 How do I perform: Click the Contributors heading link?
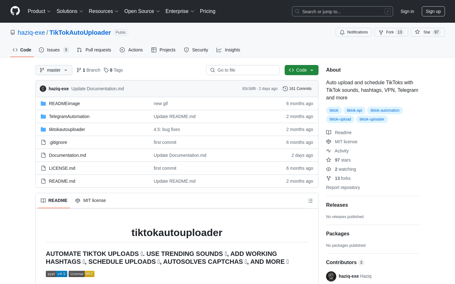point(345,263)
